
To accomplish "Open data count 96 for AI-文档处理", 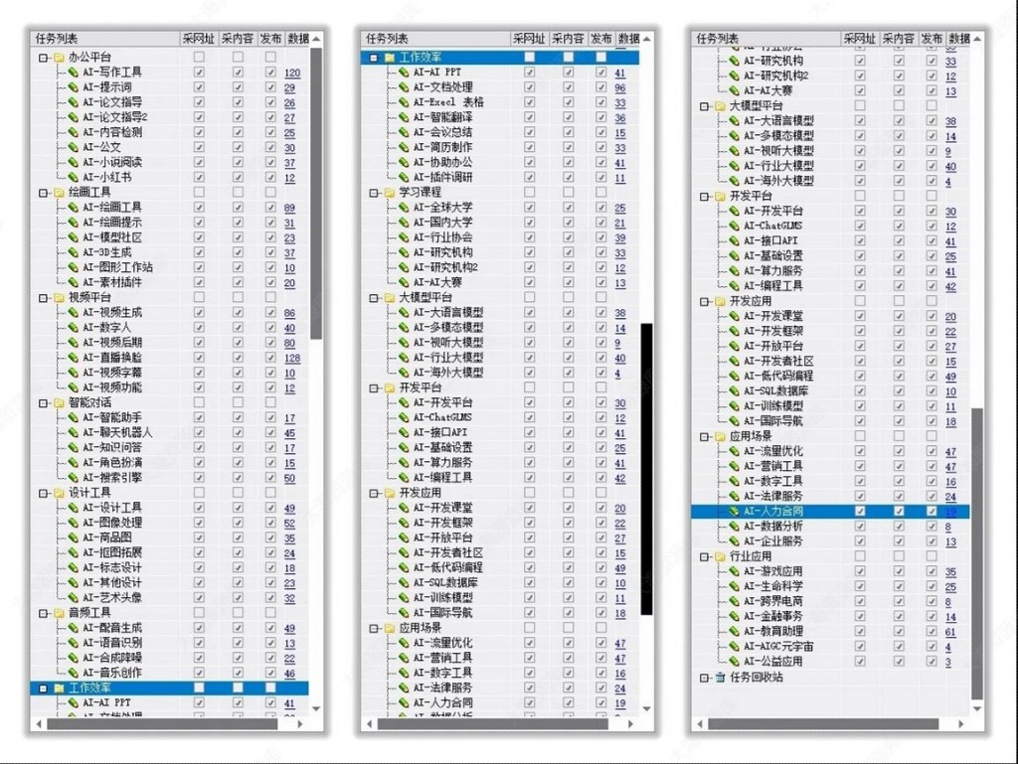I will tap(620, 87).
